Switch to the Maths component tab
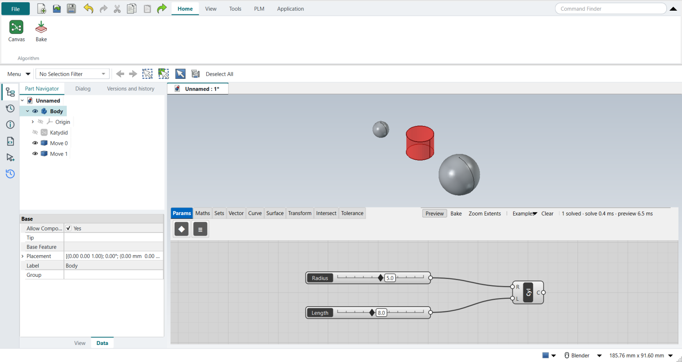This screenshot has height=362, width=682. [x=202, y=213]
